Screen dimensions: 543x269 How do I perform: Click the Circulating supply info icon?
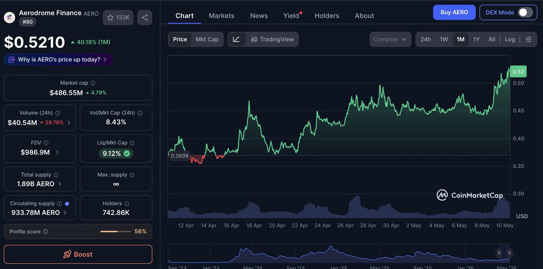pyautogui.click(x=59, y=204)
